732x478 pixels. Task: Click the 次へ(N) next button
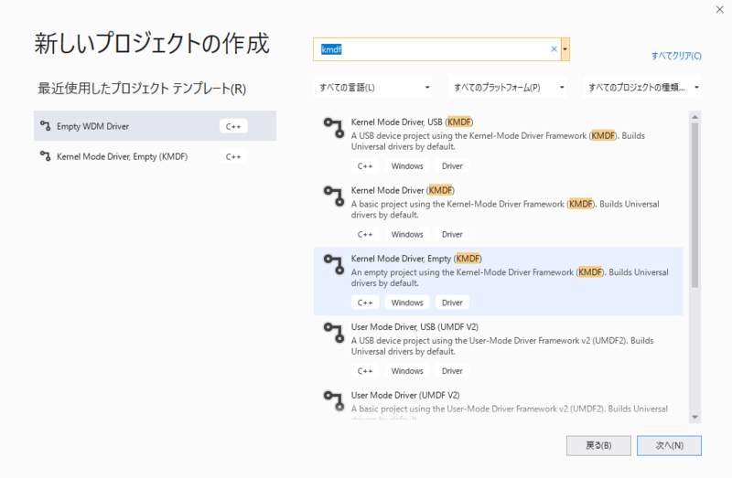point(669,445)
